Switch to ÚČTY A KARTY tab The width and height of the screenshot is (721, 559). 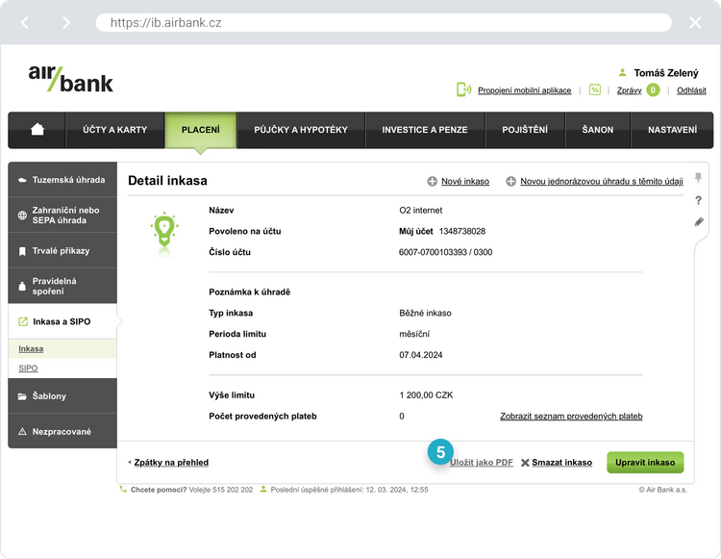click(115, 130)
